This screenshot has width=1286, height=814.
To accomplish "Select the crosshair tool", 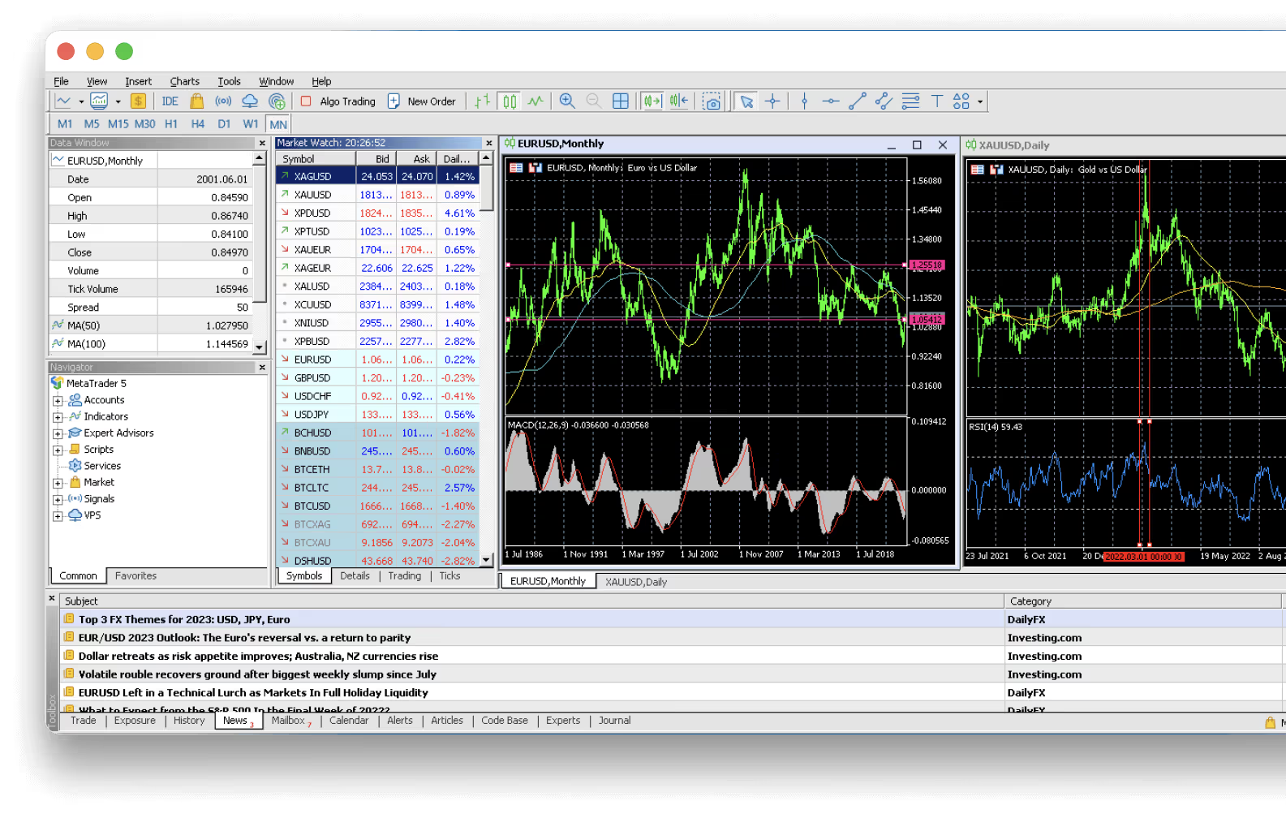I will tap(772, 101).
